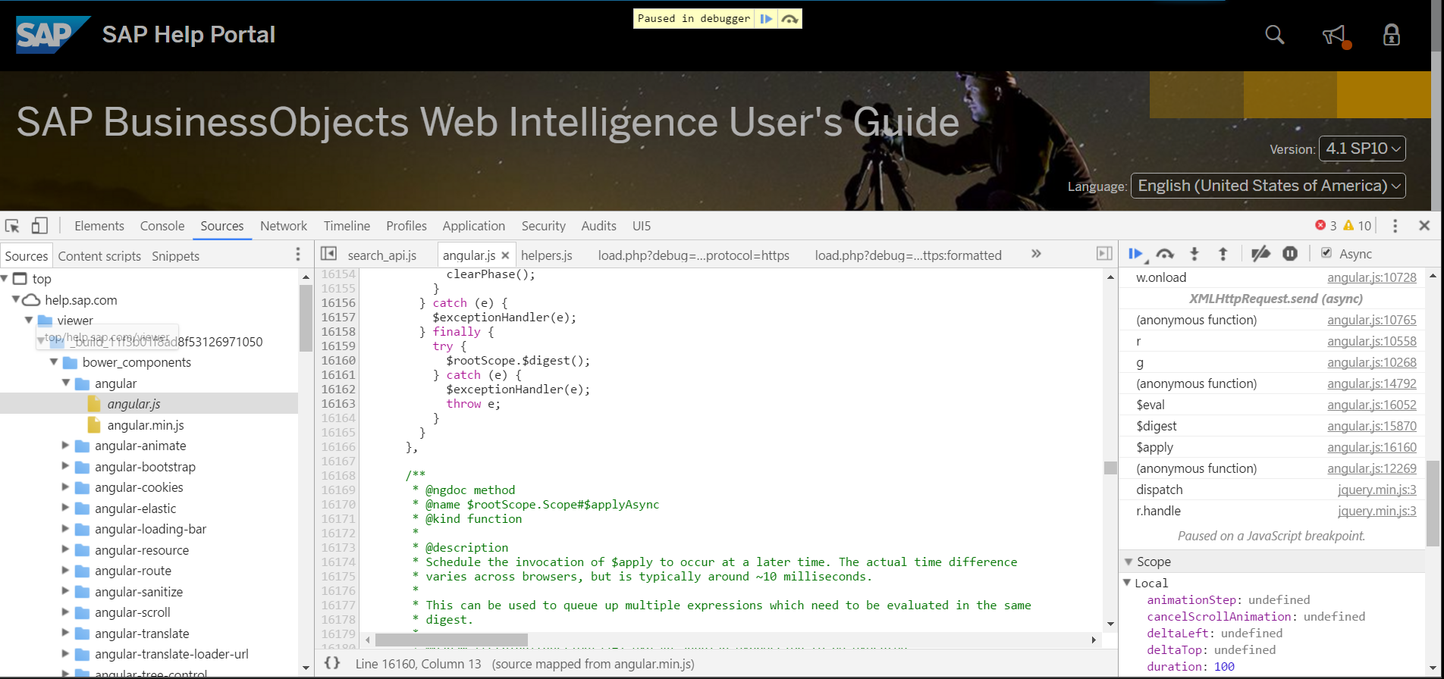The width and height of the screenshot is (1444, 679).
Task: Expand the angular-bootstrap folder
Action: pos(65,467)
